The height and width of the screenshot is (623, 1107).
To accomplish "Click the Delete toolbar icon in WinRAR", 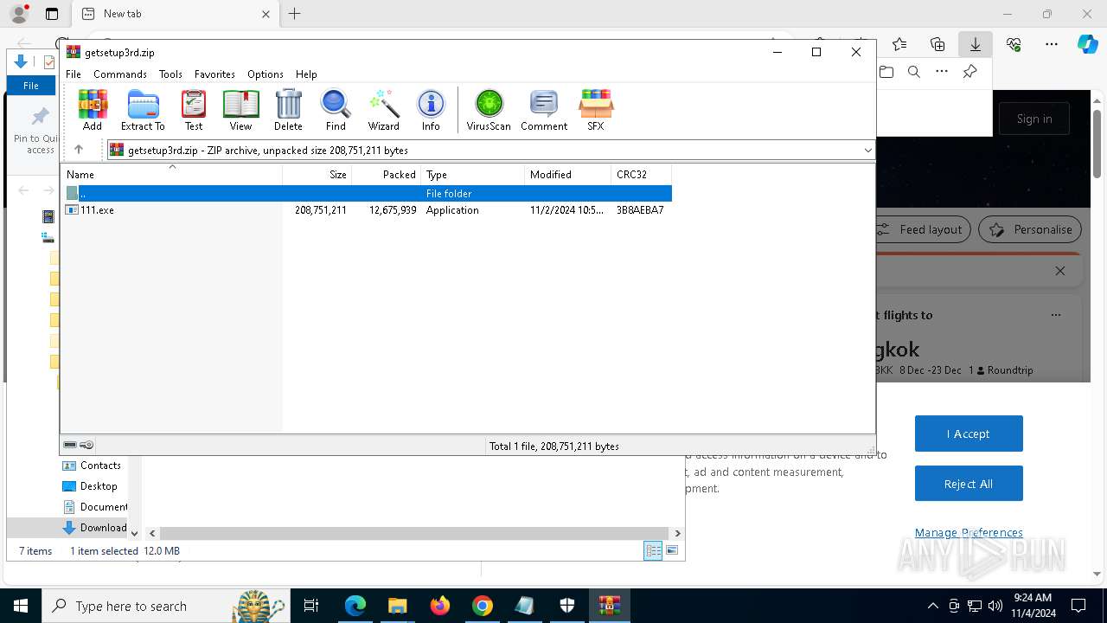I will point(288,110).
